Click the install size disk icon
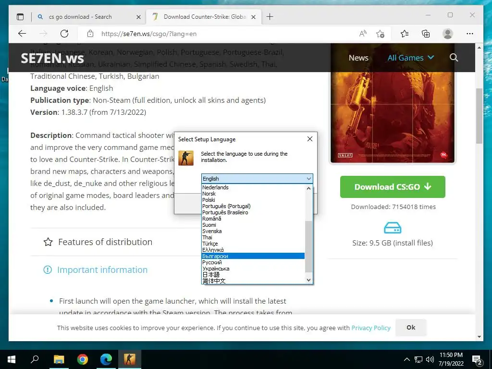 [x=393, y=228]
